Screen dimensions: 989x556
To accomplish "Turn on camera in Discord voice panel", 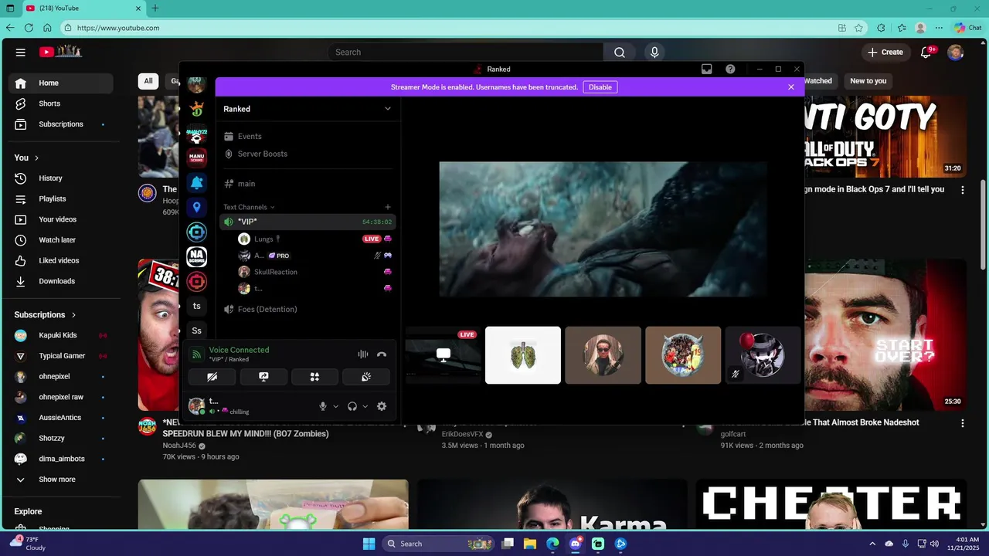I will point(212,377).
